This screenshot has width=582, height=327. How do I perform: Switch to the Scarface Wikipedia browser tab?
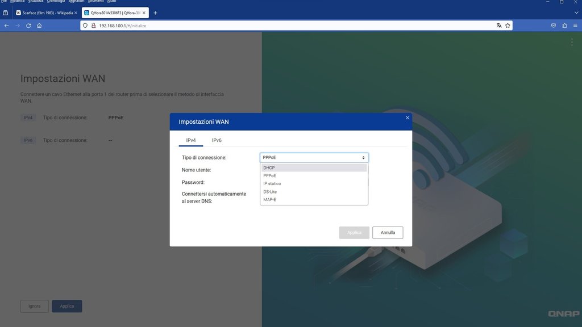click(45, 12)
